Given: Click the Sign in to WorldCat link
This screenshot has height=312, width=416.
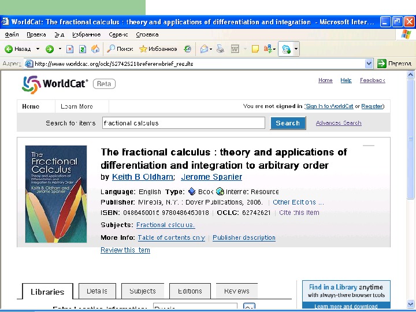Looking at the screenshot, I should click(x=329, y=106).
